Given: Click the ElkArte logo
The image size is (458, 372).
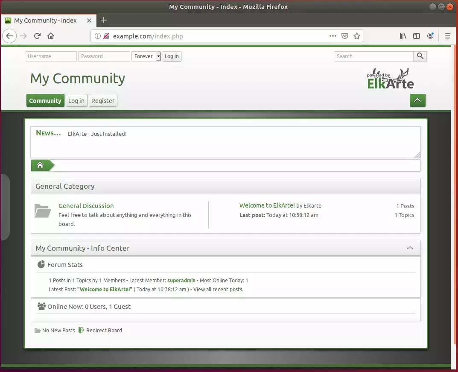Looking at the screenshot, I should [390, 79].
